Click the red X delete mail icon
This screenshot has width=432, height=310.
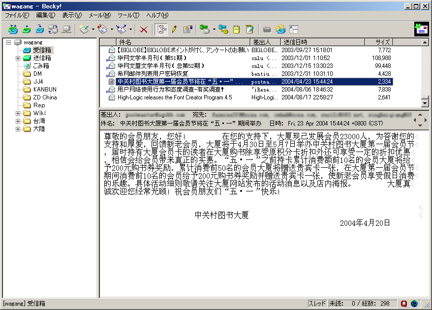click(x=144, y=30)
